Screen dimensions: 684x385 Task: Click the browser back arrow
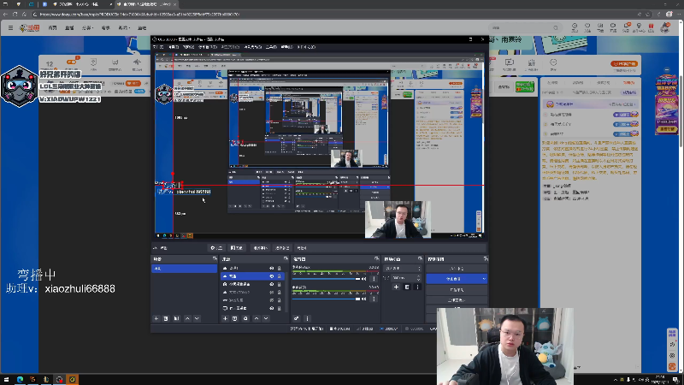tap(5, 15)
